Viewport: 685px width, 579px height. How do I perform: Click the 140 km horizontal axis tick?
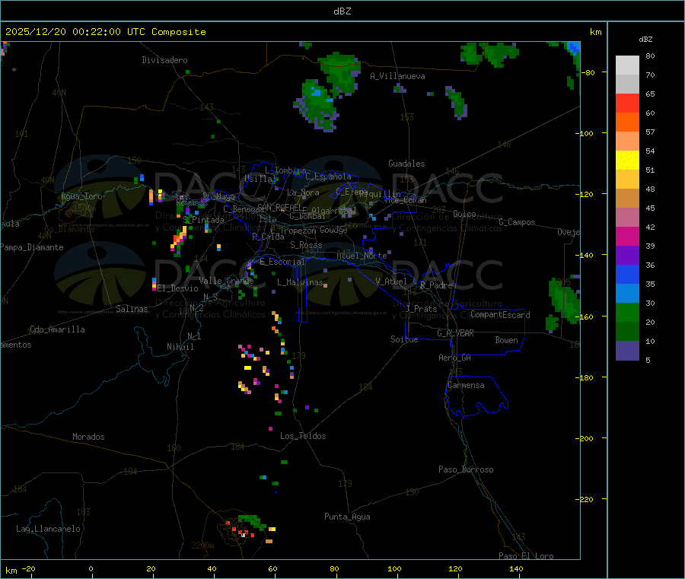pos(516,568)
